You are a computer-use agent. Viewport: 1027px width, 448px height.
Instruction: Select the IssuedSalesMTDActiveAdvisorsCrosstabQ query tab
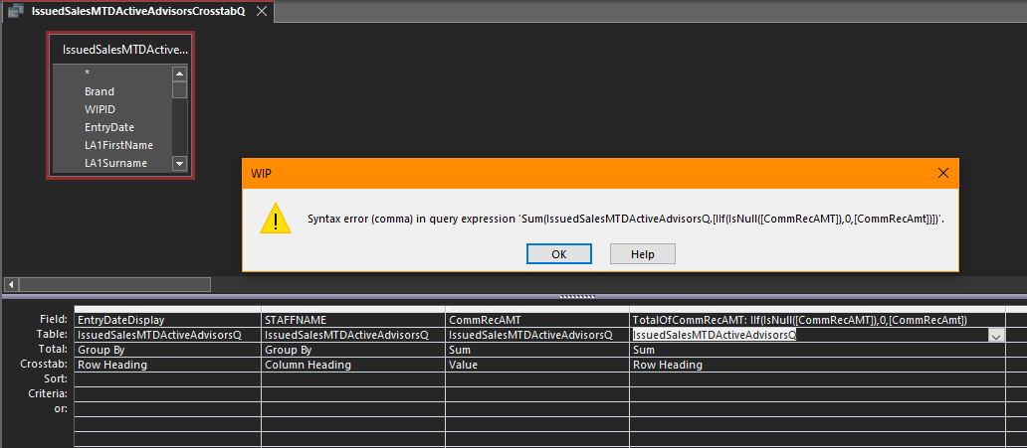tap(138, 12)
